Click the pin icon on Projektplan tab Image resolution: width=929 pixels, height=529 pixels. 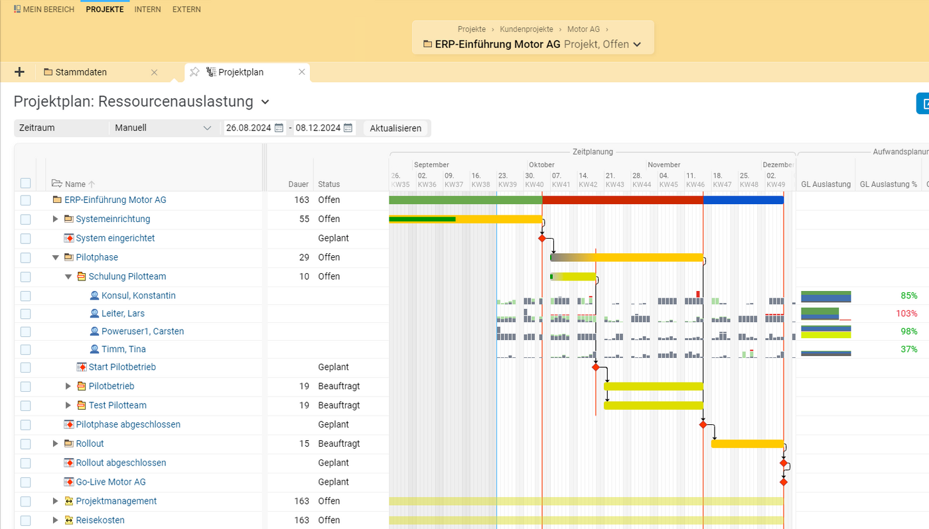[x=194, y=72]
